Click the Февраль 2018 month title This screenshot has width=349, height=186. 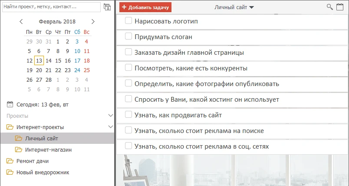(x=57, y=22)
